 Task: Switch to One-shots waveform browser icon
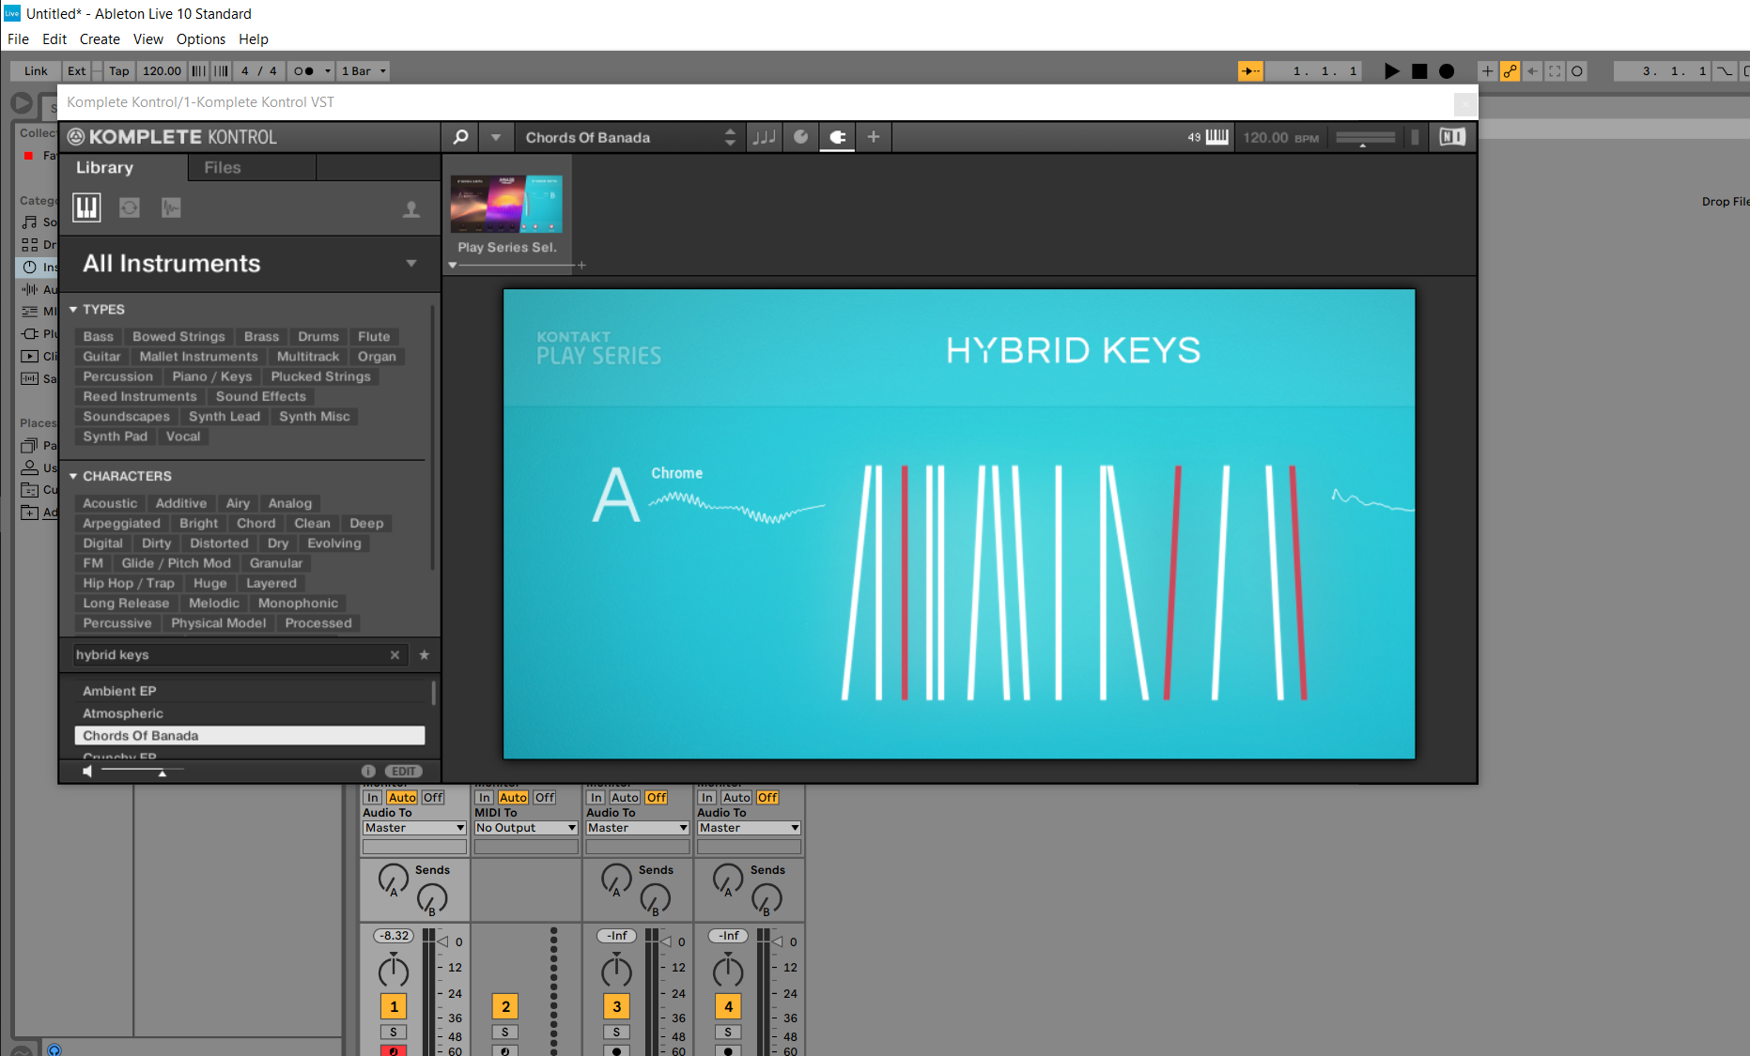(x=171, y=207)
